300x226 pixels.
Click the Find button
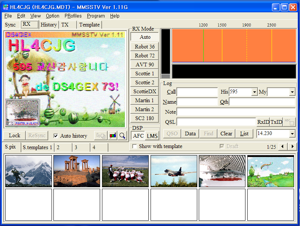click(x=208, y=134)
